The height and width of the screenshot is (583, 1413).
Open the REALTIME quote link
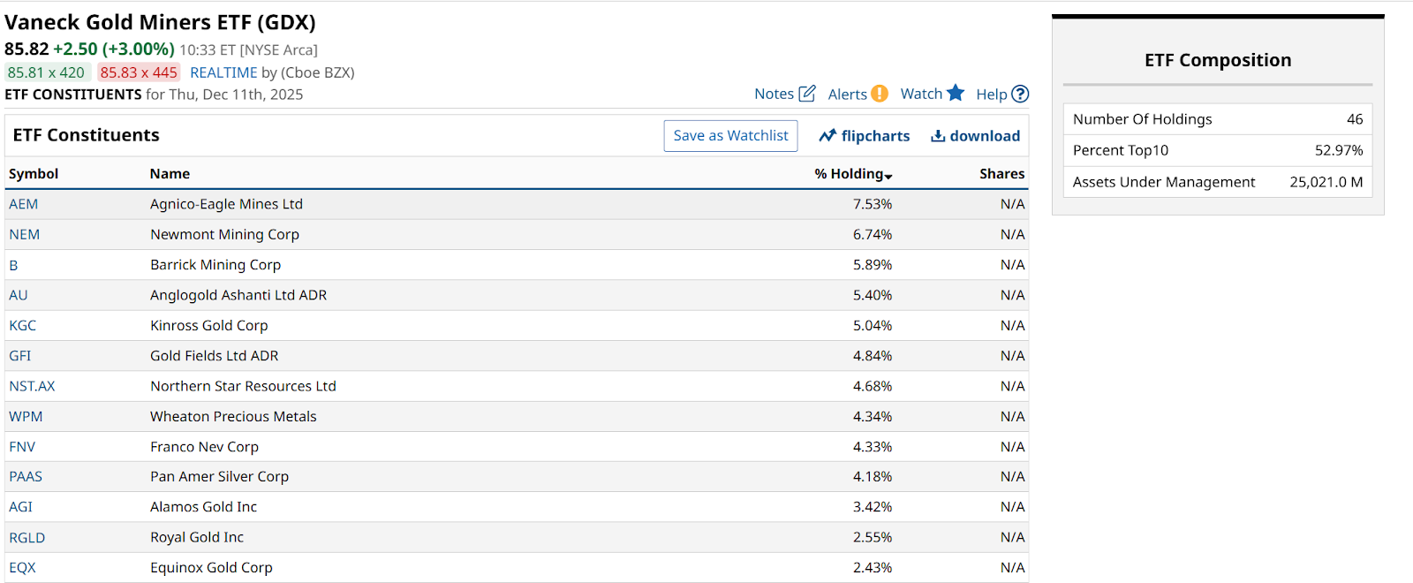point(223,72)
